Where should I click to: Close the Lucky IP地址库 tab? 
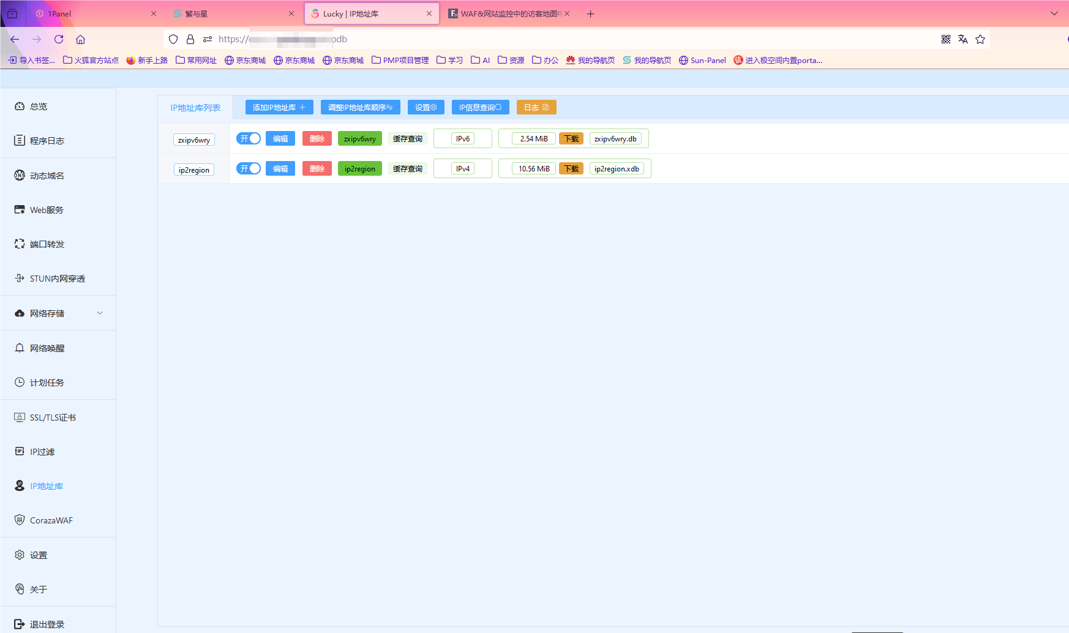[429, 13]
